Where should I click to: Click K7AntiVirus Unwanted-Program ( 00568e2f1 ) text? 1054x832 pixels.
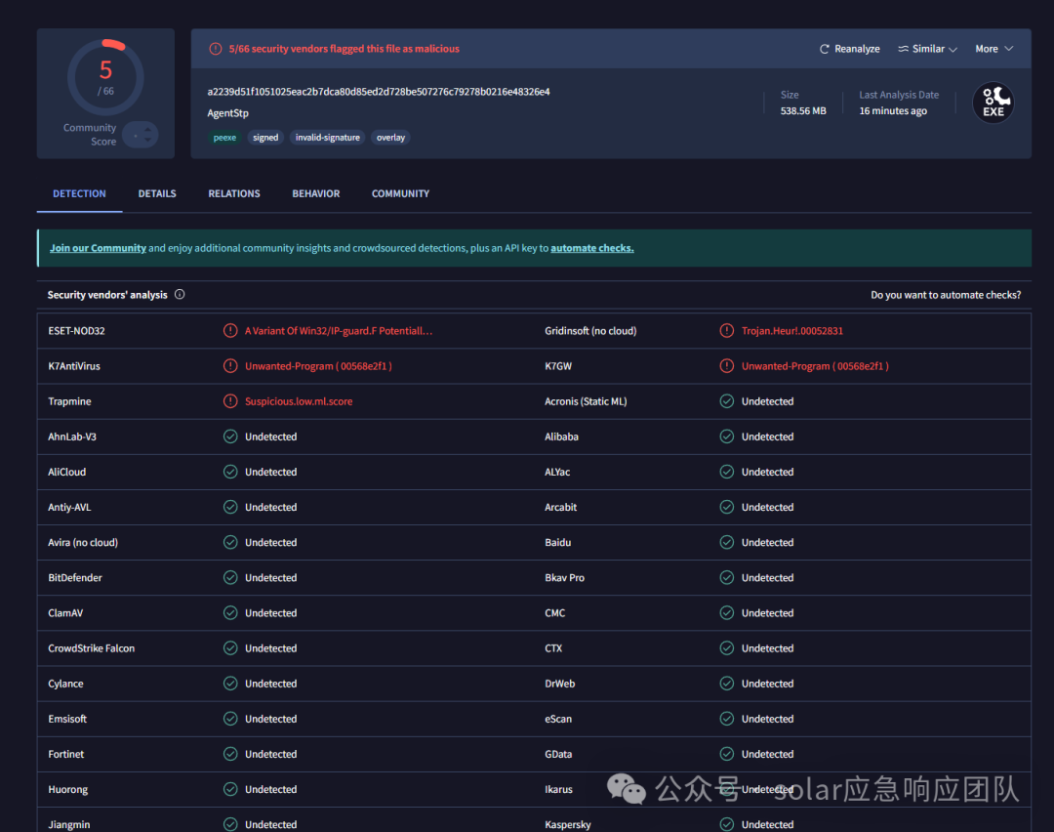point(318,366)
